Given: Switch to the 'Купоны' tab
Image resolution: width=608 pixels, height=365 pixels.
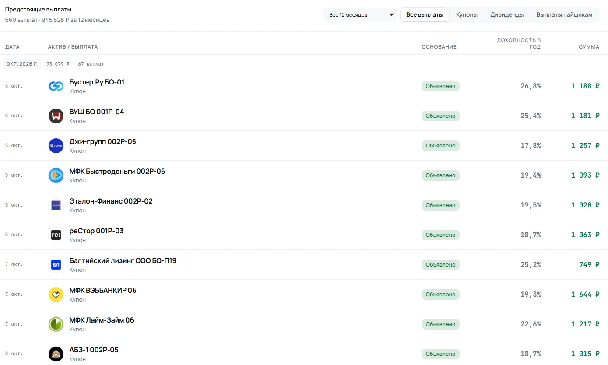Looking at the screenshot, I should click(x=467, y=15).
